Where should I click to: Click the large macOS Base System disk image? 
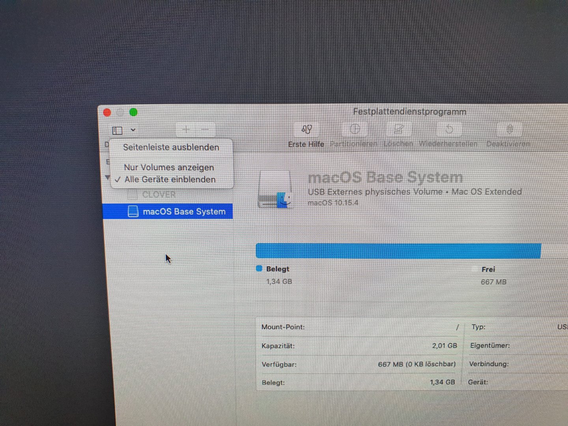(275, 189)
